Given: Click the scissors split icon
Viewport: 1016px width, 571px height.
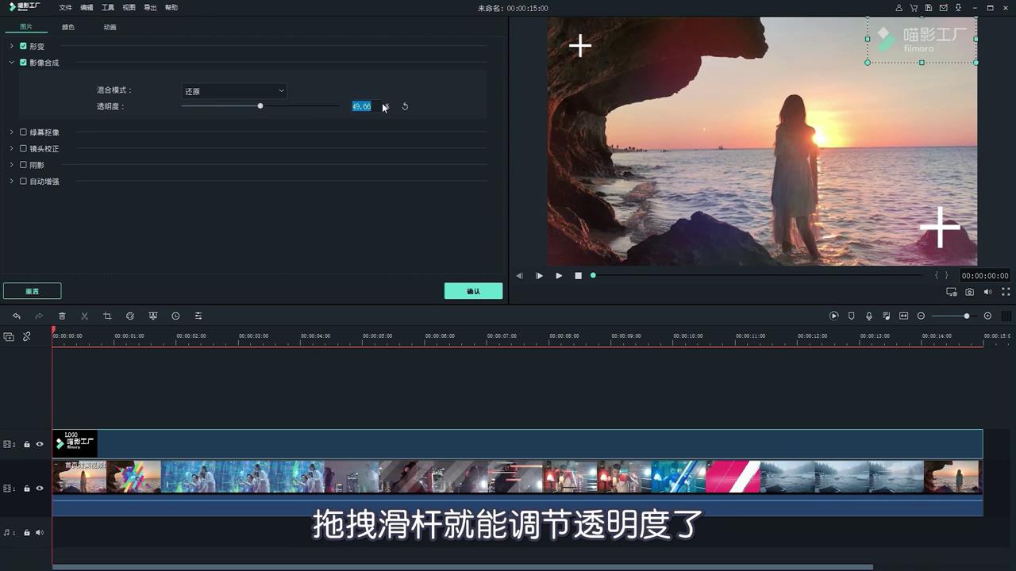Looking at the screenshot, I should pos(84,316).
